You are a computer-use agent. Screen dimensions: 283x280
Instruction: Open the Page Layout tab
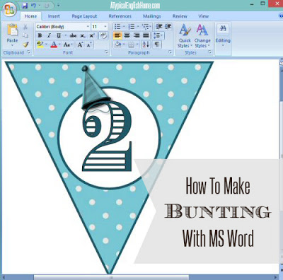(x=84, y=16)
